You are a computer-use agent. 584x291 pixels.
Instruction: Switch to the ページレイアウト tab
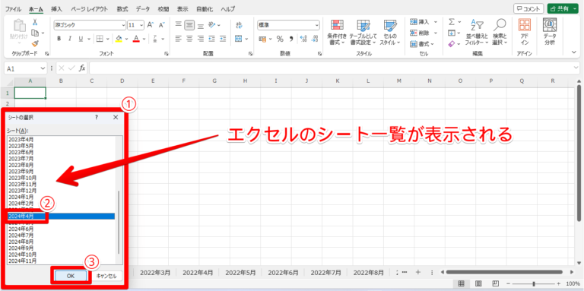[x=90, y=8]
